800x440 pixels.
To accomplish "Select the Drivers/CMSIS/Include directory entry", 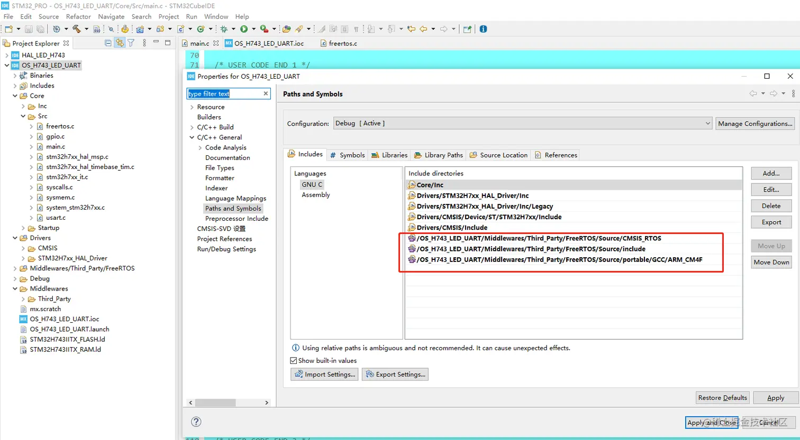I will click(x=574, y=228).
